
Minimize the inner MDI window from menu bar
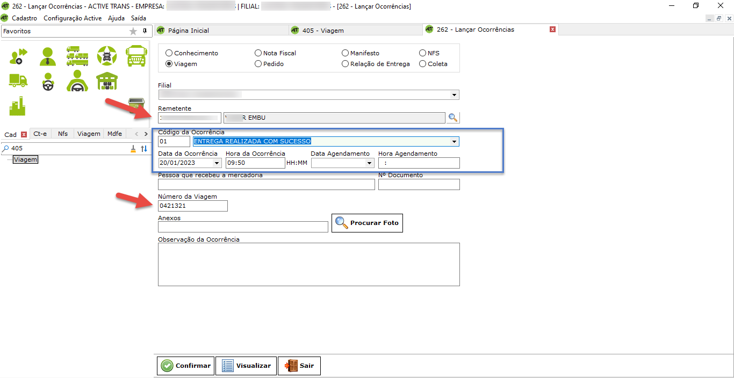click(710, 18)
